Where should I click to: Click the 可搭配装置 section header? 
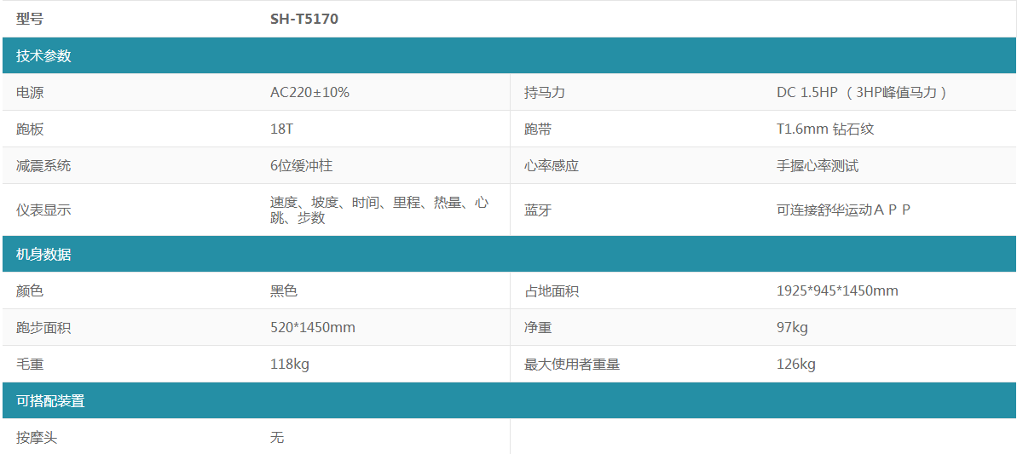[50, 401]
